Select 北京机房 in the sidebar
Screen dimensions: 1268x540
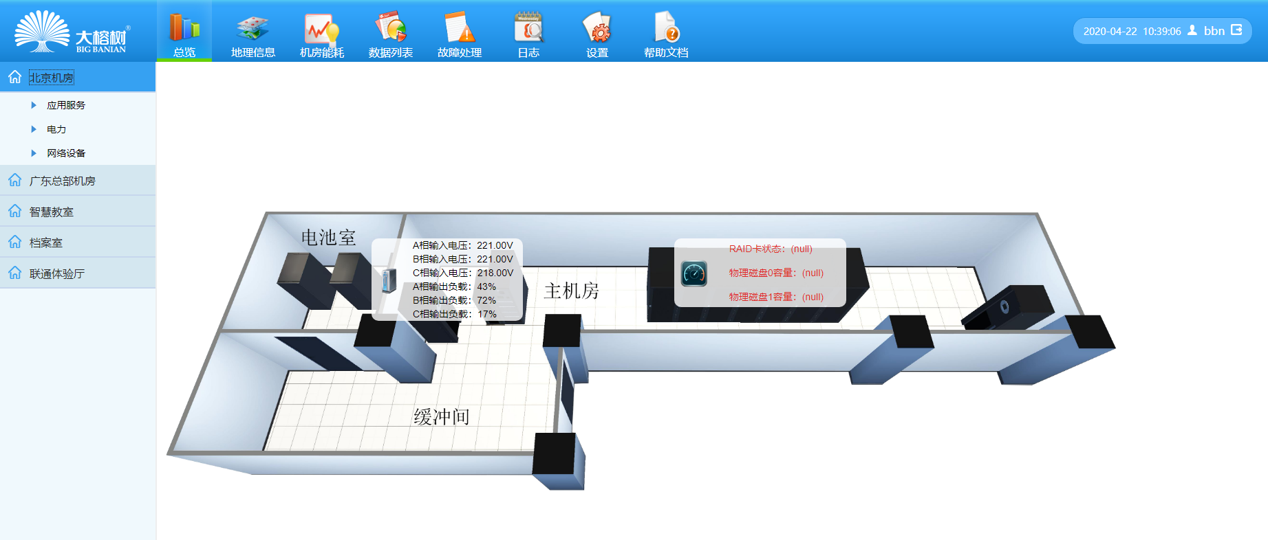click(78, 77)
